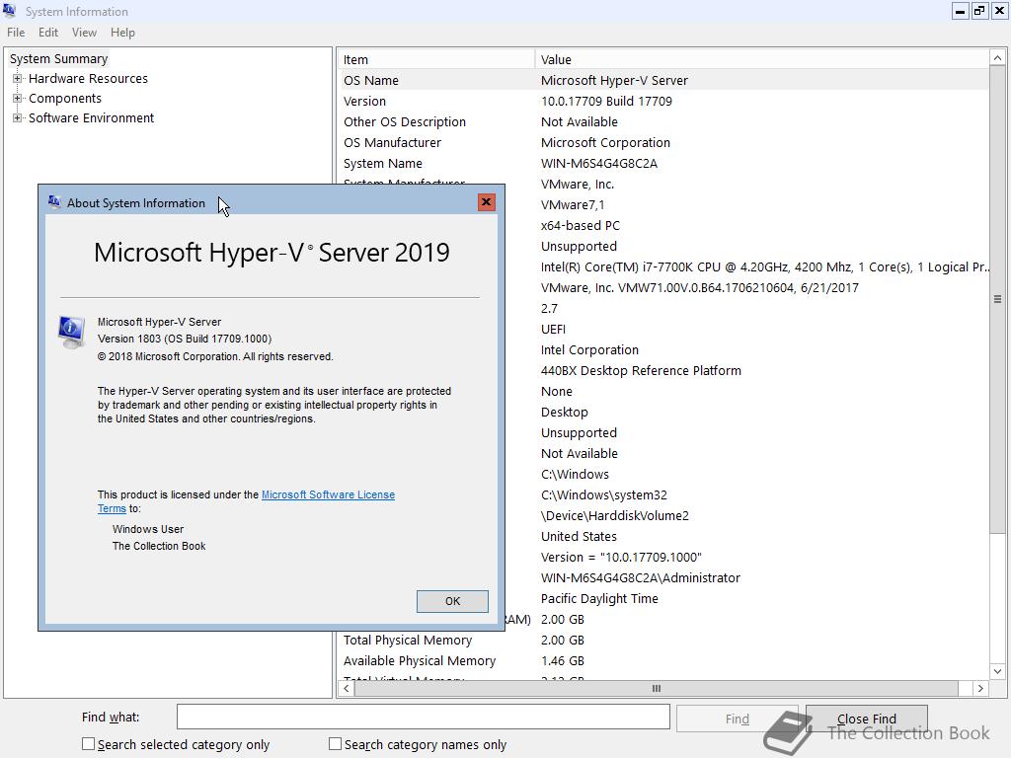Check Search category names only

pyautogui.click(x=335, y=744)
